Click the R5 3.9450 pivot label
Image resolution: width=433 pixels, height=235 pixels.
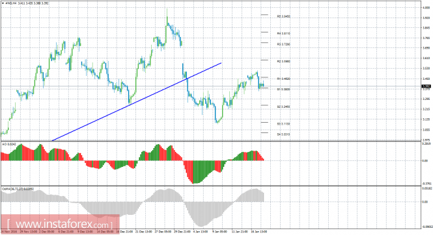284,17
